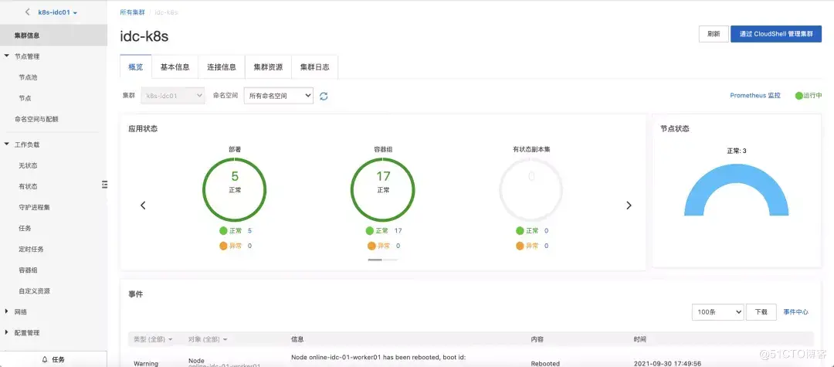
Task: Open the 对象 (全部) filter dropdown
Action: click(208, 339)
